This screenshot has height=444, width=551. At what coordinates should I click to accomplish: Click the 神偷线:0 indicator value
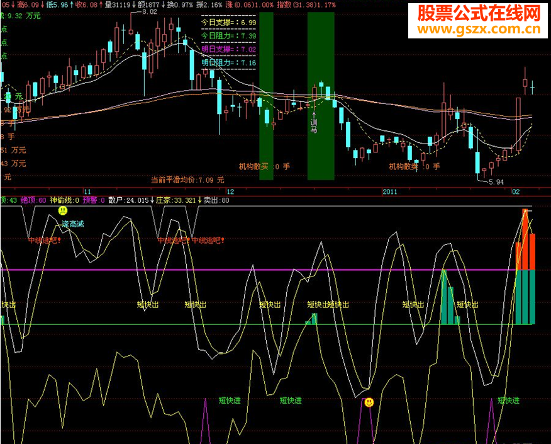[64, 200]
